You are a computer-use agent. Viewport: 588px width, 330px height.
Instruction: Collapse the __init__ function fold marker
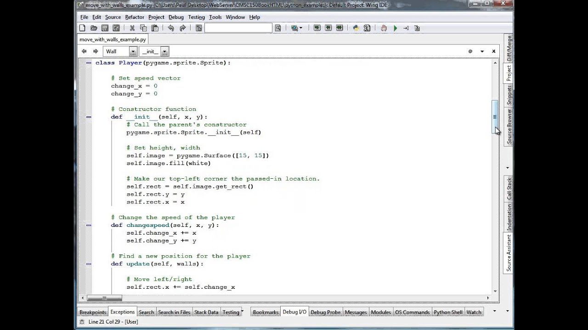89,117
